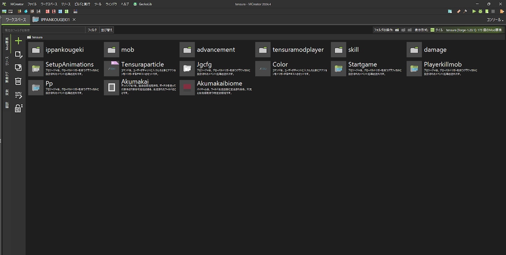Viewport: 506px width, 255px height.
Task: Select the skill folder
Action: (345, 49)
